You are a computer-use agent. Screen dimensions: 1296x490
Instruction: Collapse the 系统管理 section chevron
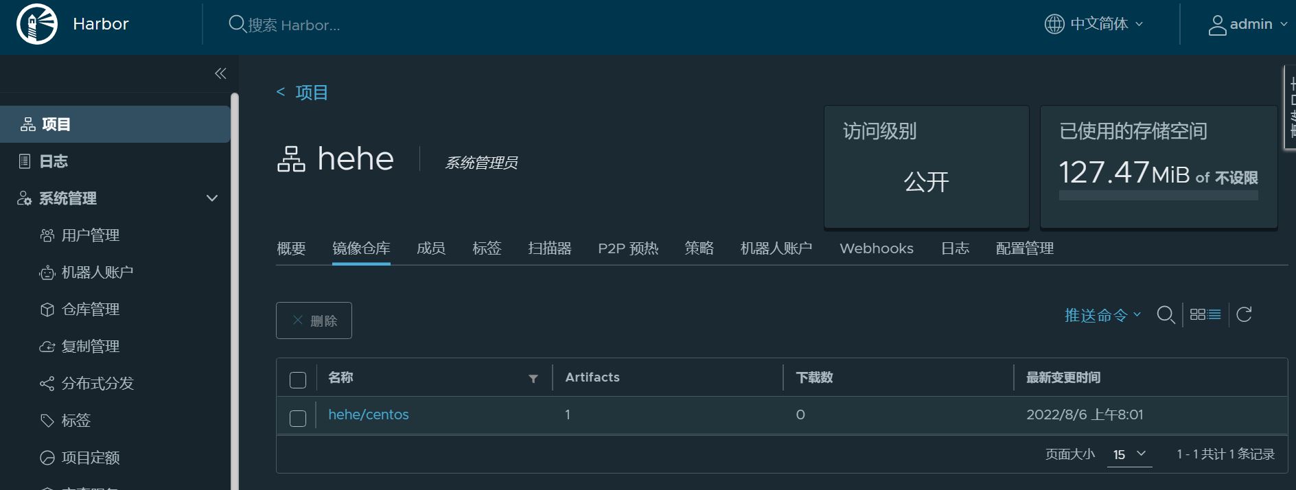[212, 198]
